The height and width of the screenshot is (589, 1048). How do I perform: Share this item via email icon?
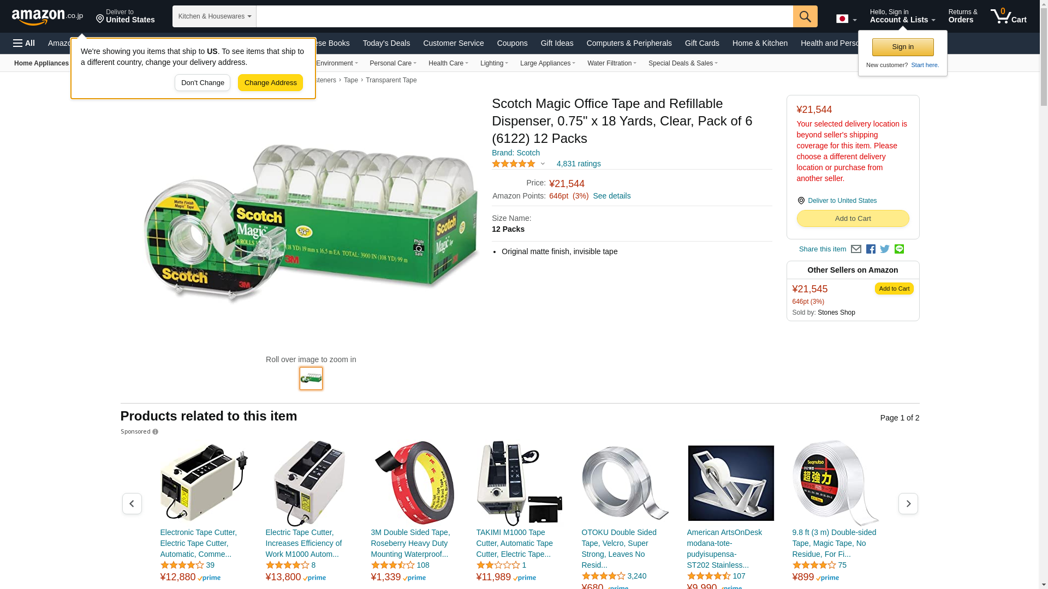(x=856, y=249)
